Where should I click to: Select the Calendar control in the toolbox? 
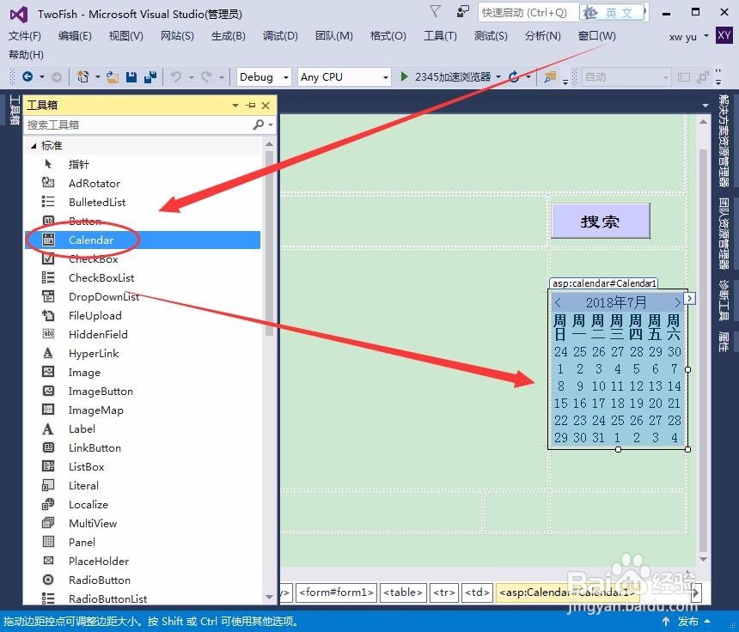142,240
